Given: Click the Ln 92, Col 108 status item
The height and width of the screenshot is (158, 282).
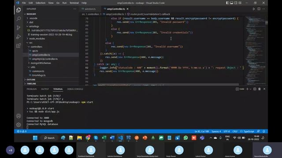Looking at the screenshot, I should [202, 132].
